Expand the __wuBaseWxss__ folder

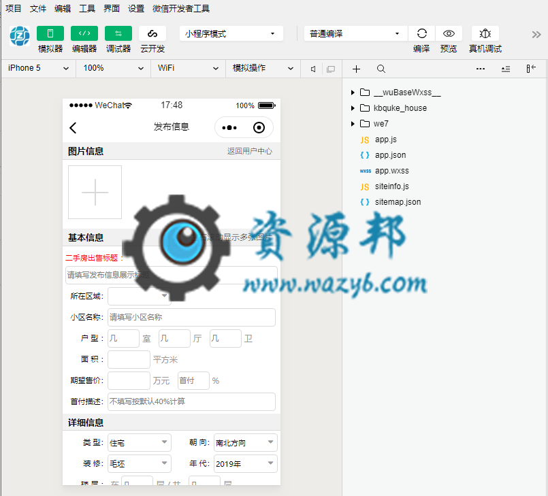coord(353,93)
